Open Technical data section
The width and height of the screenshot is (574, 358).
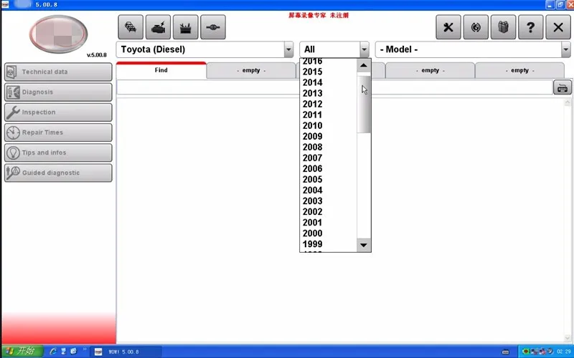[x=58, y=72]
